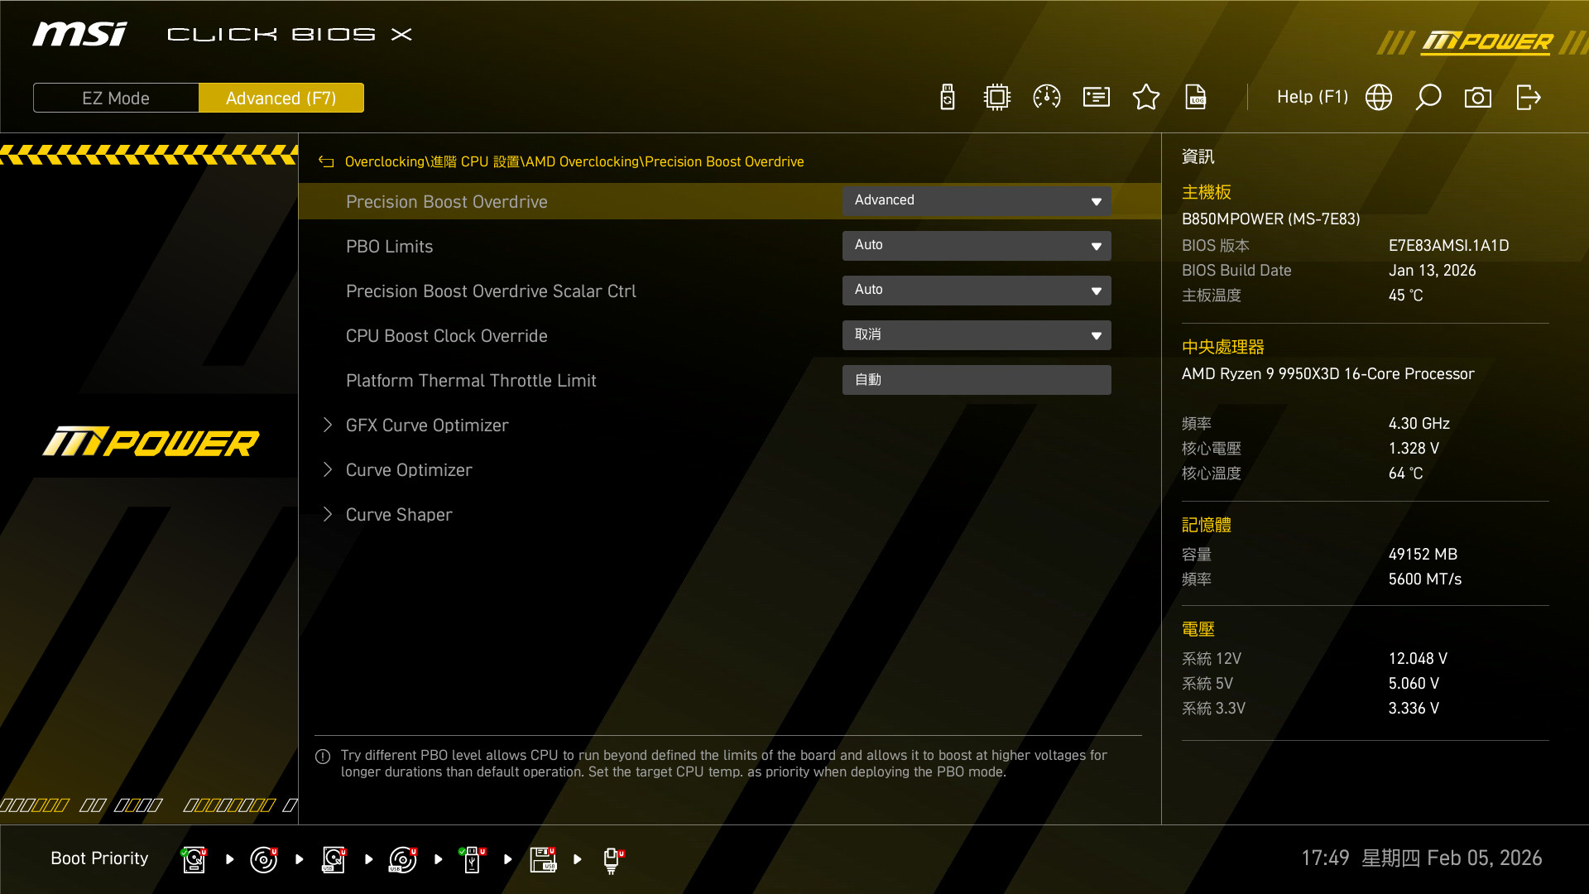The width and height of the screenshot is (1589, 894).
Task: Click Help (F1)
Action: point(1312,98)
